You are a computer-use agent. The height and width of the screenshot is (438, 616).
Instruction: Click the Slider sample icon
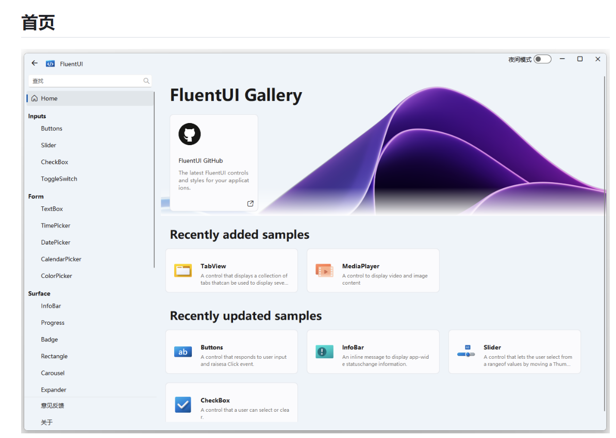(x=465, y=352)
